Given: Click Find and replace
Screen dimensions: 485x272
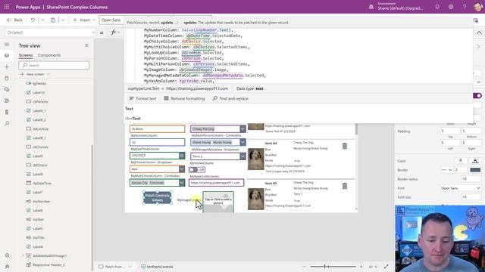Looking at the screenshot, I should point(230,99).
